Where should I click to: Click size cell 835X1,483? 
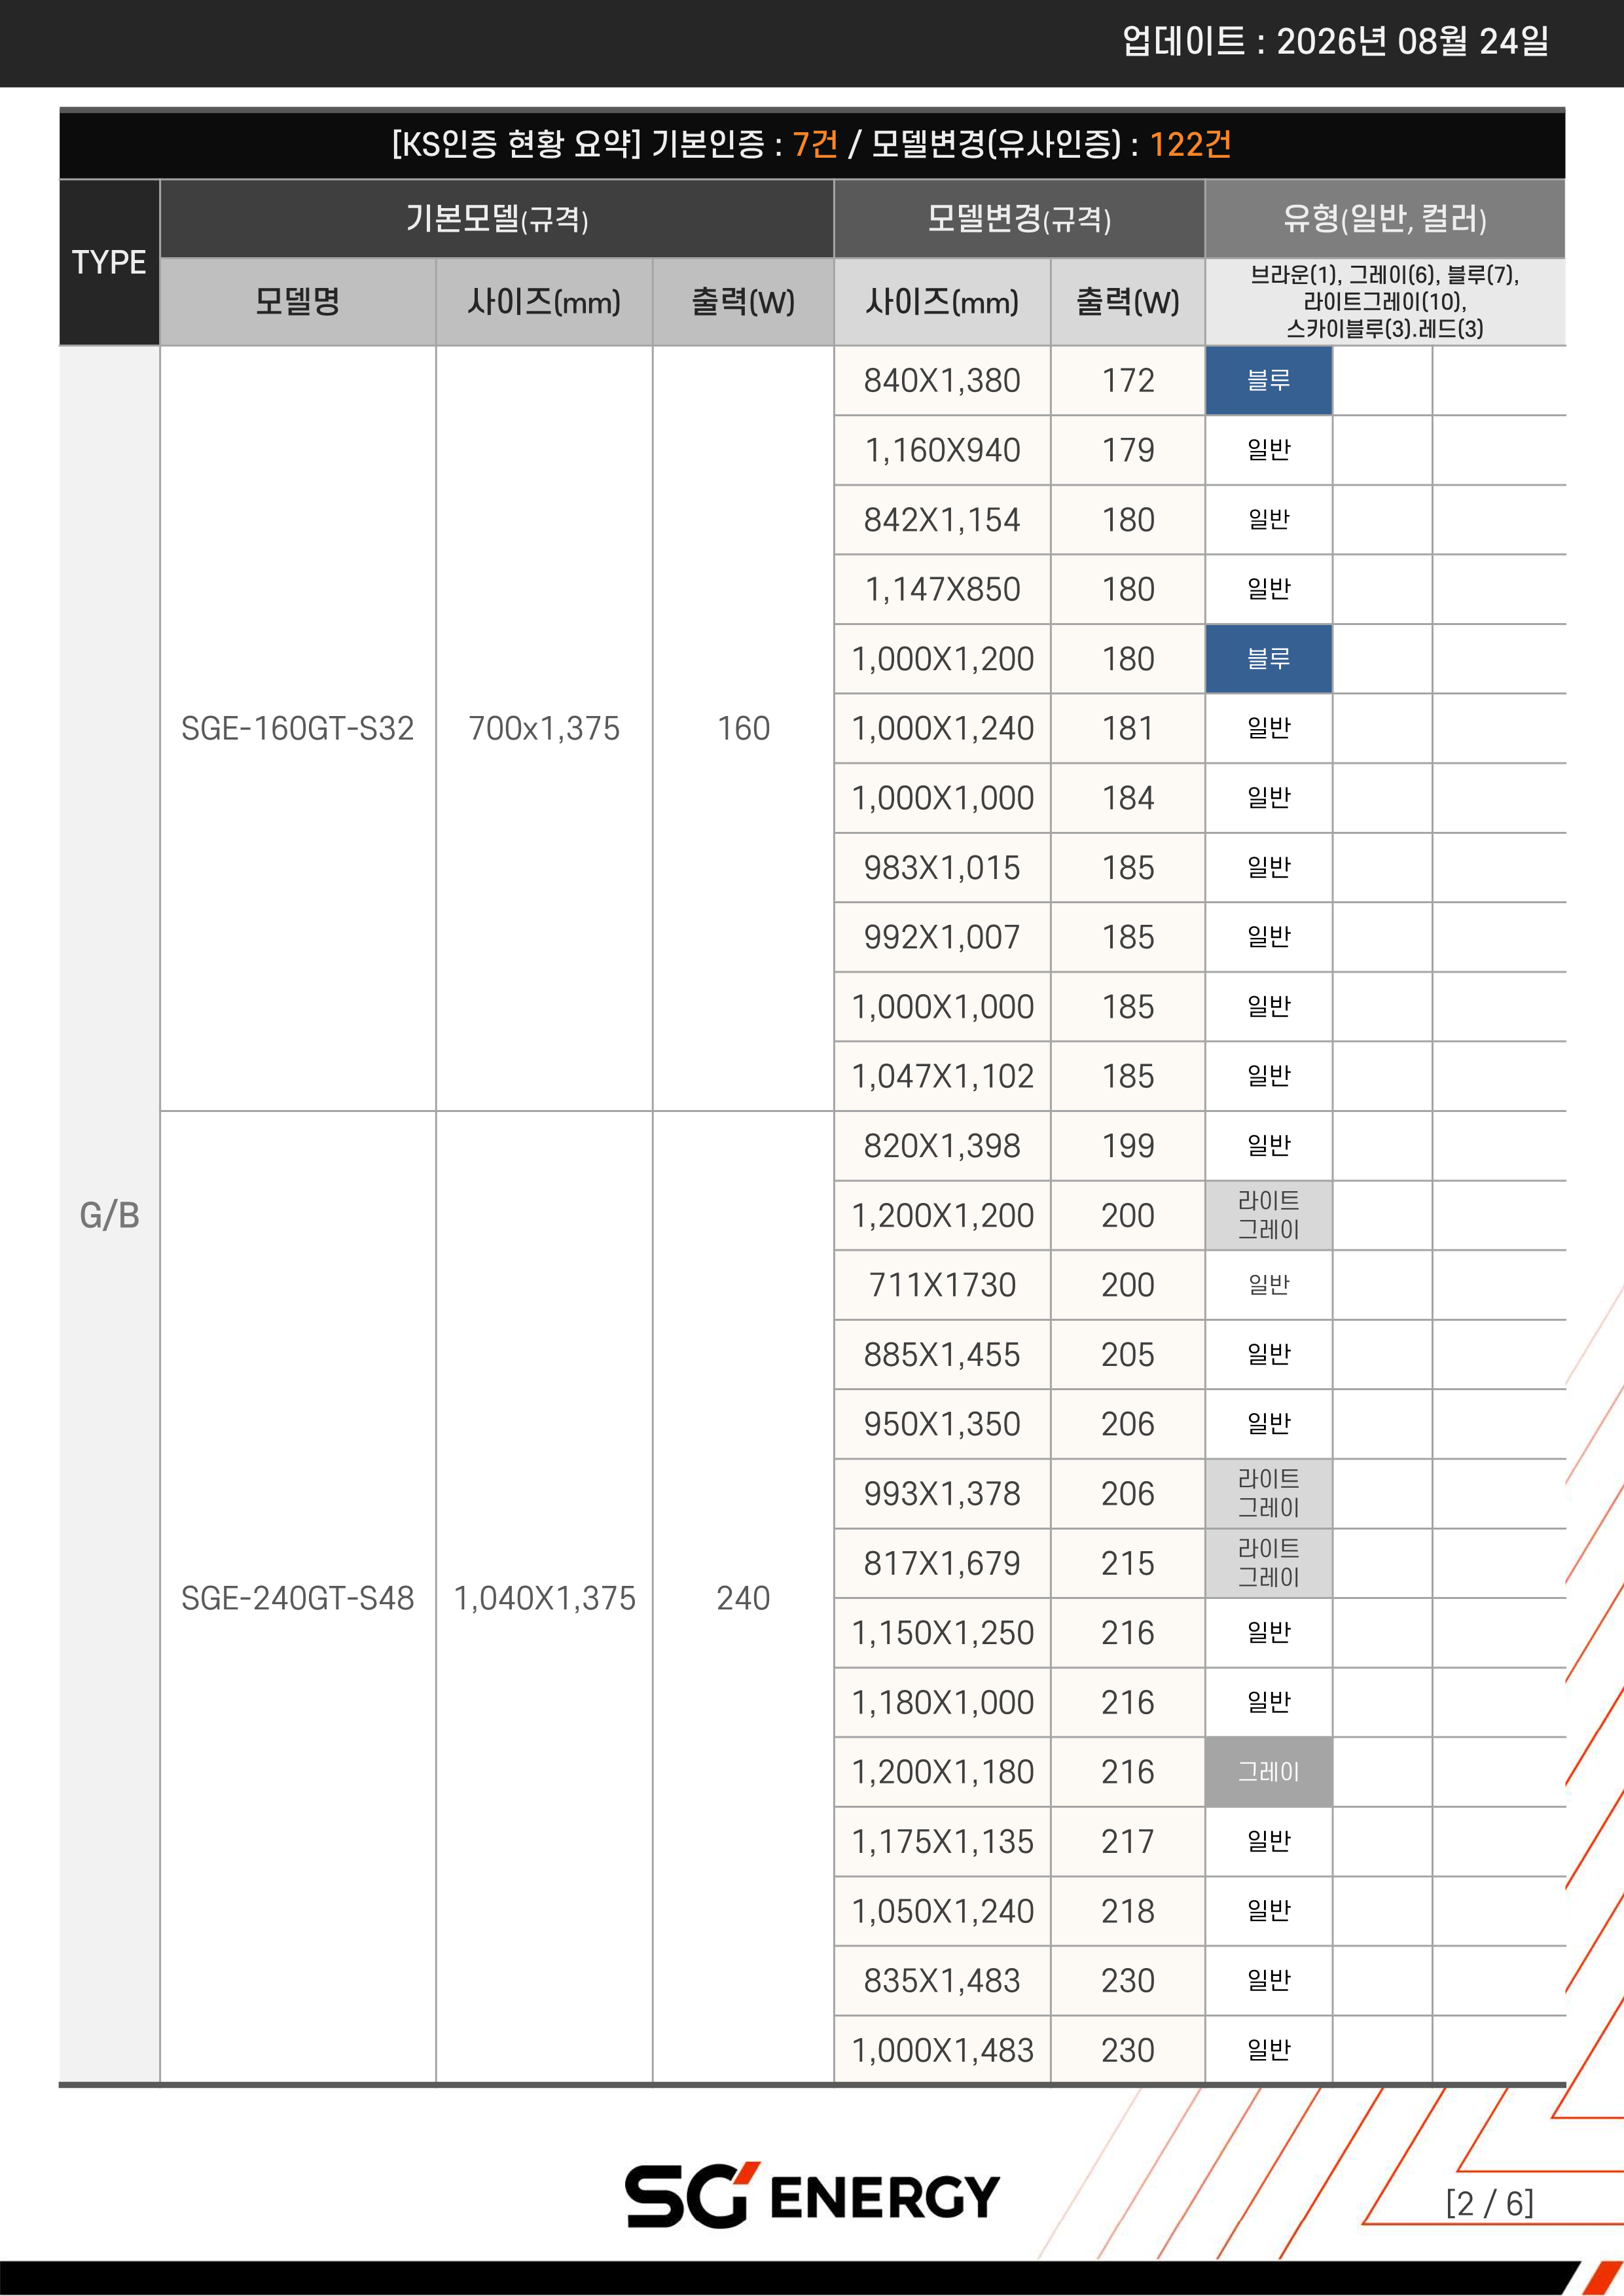tap(942, 1980)
